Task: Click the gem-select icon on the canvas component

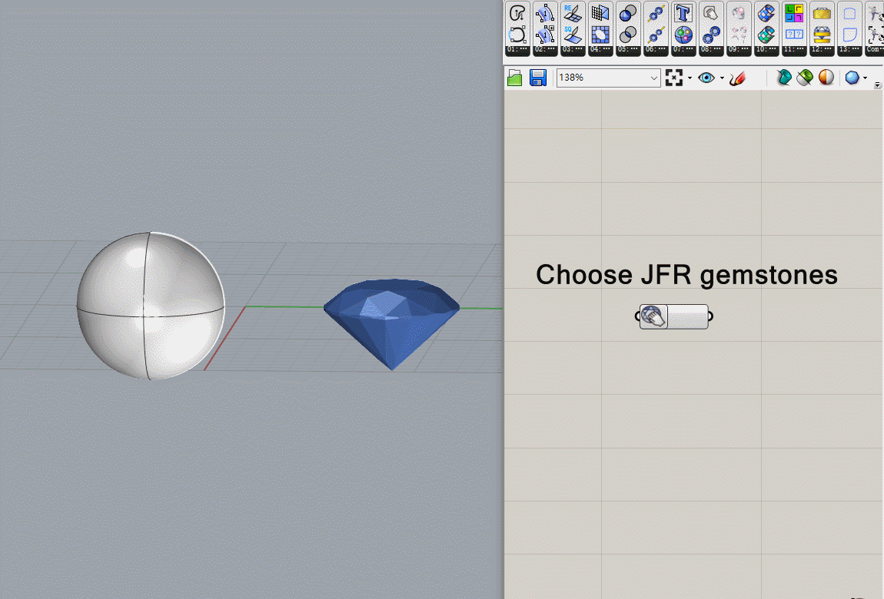Action: [654, 316]
